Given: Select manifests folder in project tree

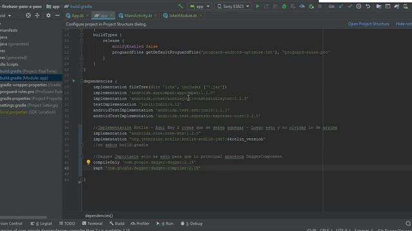Looking at the screenshot, I should (x=8, y=30).
